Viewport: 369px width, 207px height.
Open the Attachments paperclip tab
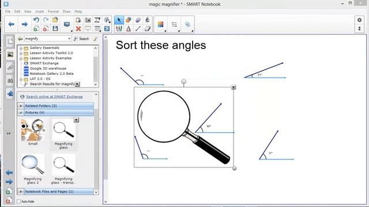point(10,68)
